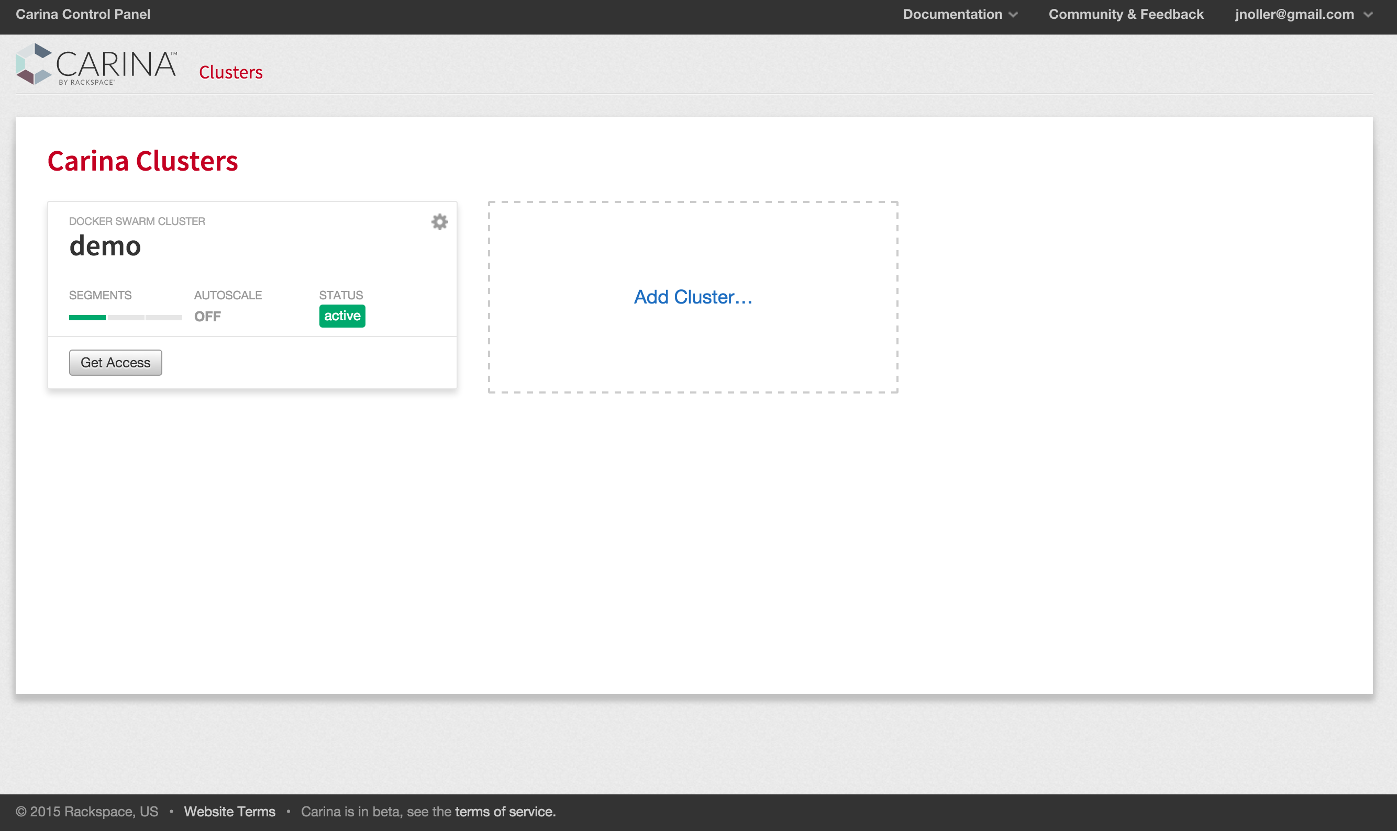
Task: Click the SEGMENTS label
Action: (100, 295)
